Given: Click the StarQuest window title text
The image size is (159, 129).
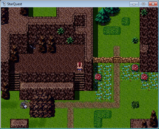Looking at the screenshot, I should pos(15,4).
